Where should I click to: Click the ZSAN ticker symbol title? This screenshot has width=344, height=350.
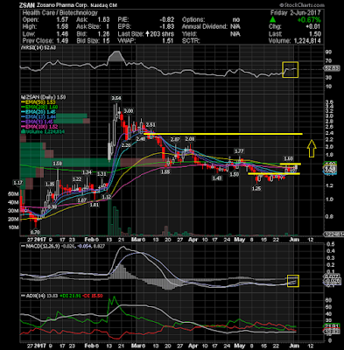(x=26, y=5)
